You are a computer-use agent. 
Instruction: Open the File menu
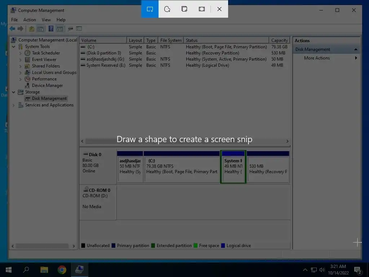click(x=14, y=20)
